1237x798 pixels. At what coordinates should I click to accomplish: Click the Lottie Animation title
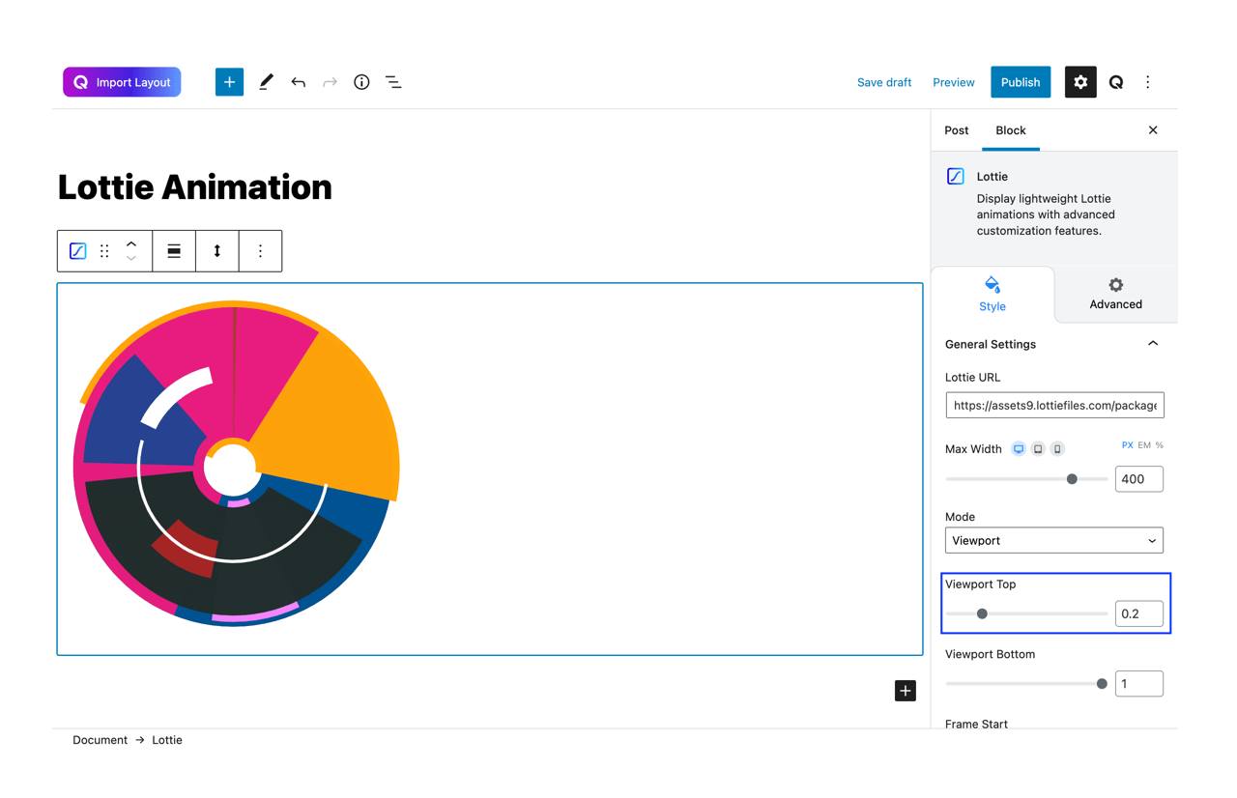pos(194,187)
